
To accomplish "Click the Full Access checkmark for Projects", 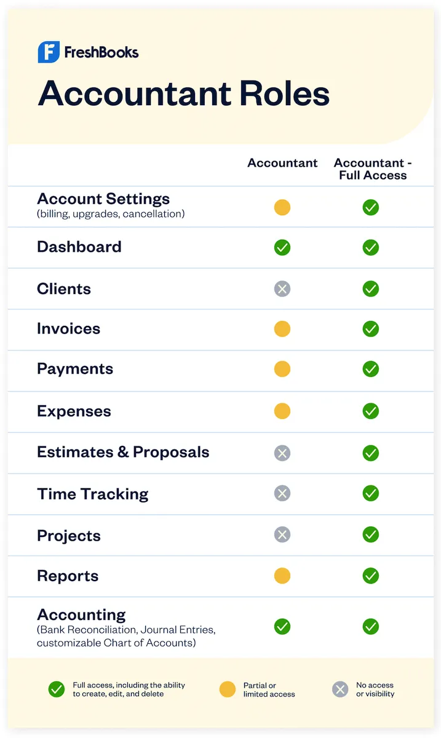I will tap(370, 534).
